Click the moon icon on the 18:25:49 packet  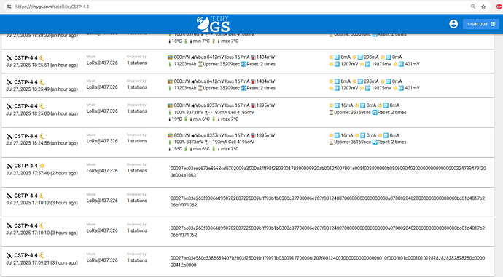click(x=42, y=82)
